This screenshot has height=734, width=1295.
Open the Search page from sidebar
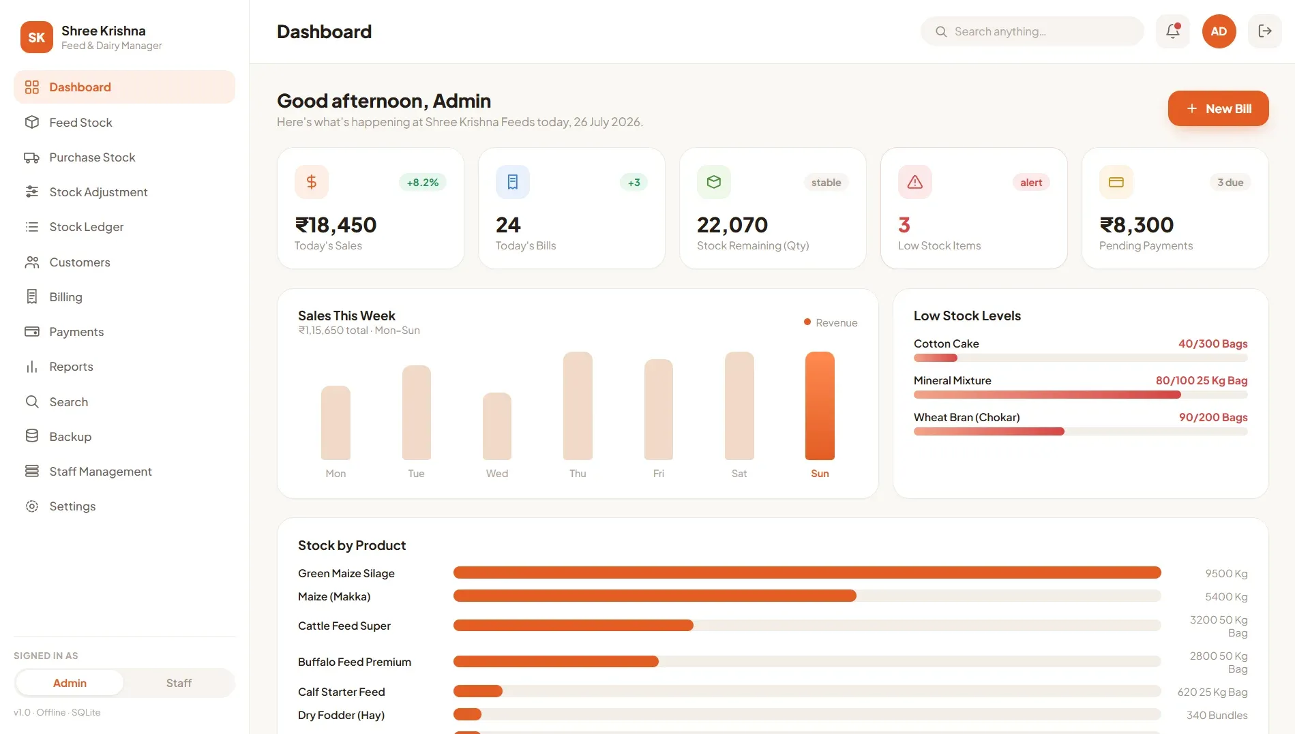[x=124, y=402]
